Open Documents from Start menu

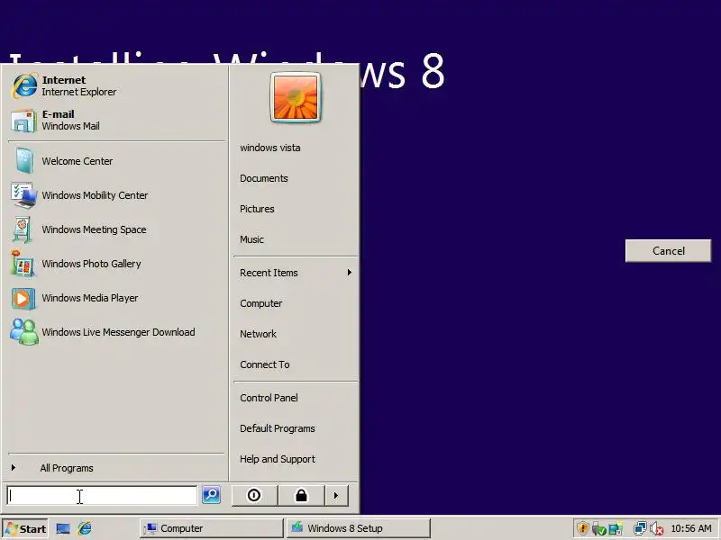tap(264, 178)
